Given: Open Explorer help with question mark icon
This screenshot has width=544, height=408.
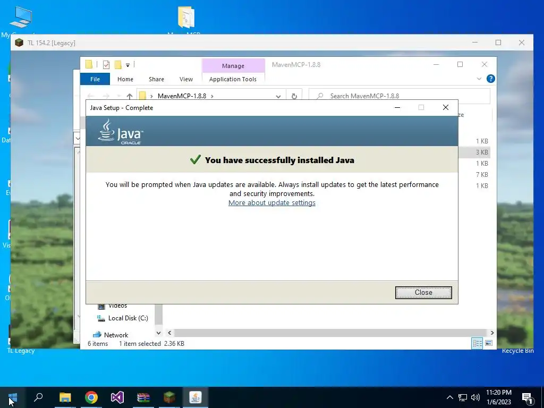Looking at the screenshot, I should coord(490,79).
